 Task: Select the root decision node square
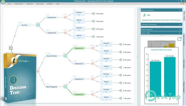11,48
